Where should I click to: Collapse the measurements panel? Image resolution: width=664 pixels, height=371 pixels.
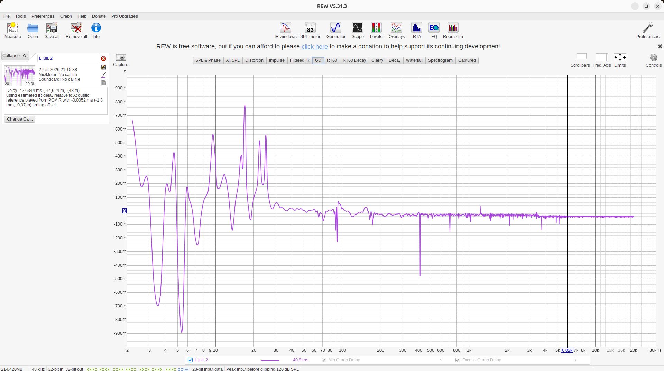point(15,56)
